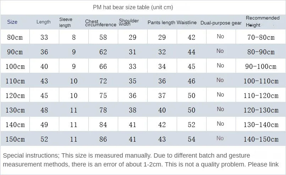The width and height of the screenshot is (286, 175).
Task: Click the PM hat bear table title
Action: [x=133, y=7]
